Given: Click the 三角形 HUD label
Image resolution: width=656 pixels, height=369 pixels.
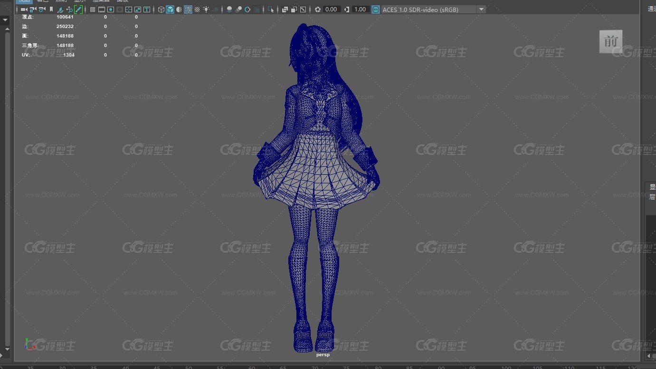Looking at the screenshot, I should (x=29, y=46).
